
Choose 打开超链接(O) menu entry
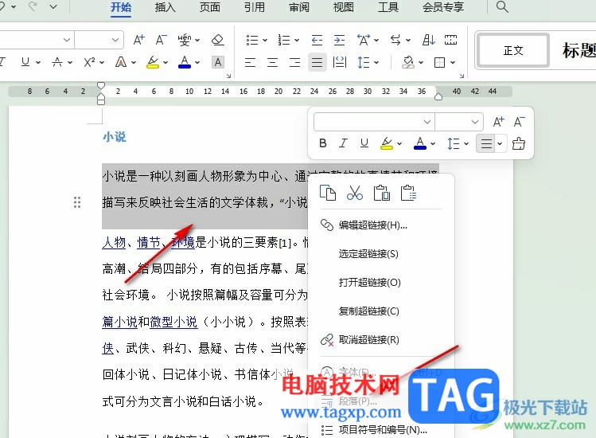[x=381, y=283]
